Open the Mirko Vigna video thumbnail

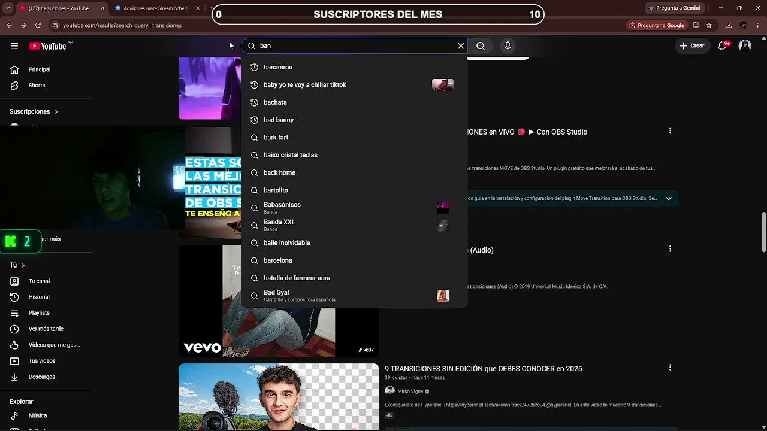pos(279,397)
